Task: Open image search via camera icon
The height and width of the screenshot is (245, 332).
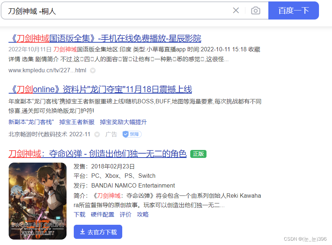Action: (x=256, y=10)
